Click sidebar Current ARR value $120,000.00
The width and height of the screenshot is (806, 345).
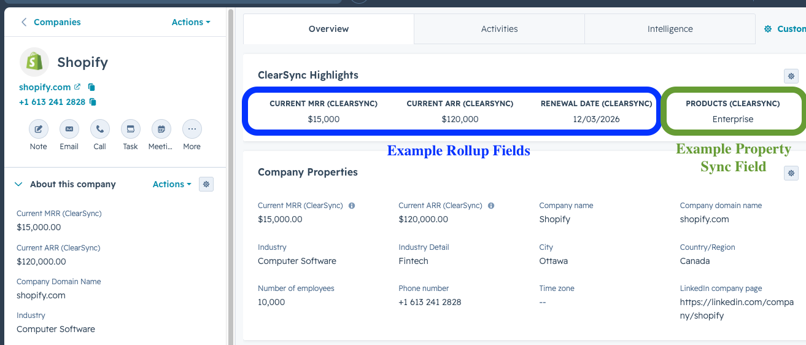(x=41, y=262)
